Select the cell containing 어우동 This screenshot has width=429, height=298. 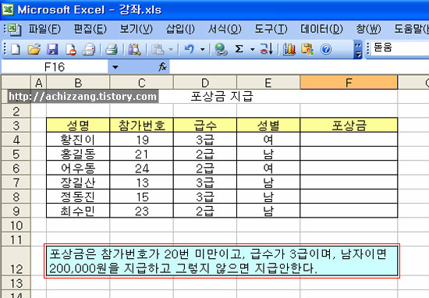pos(78,169)
